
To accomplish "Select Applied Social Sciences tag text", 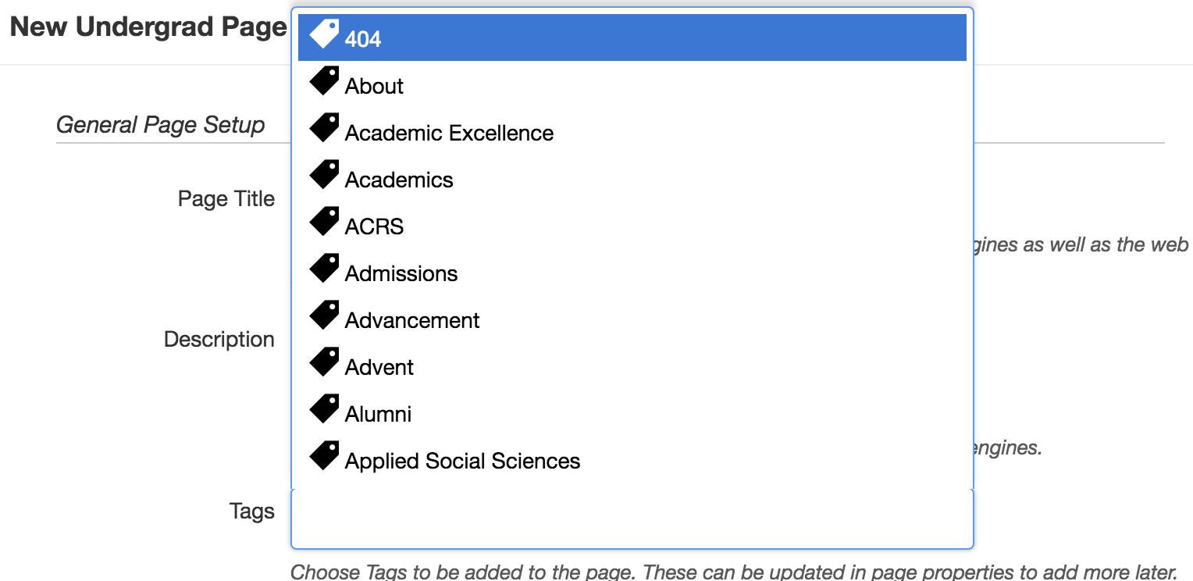I will click(x=462, y=461).
